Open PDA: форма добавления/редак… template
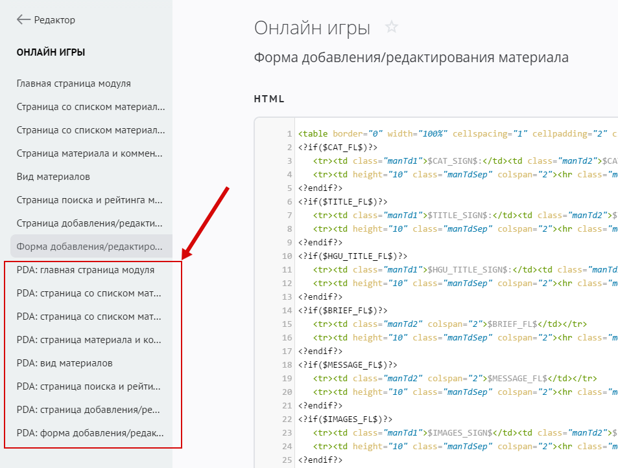 (x=89, y=433)
